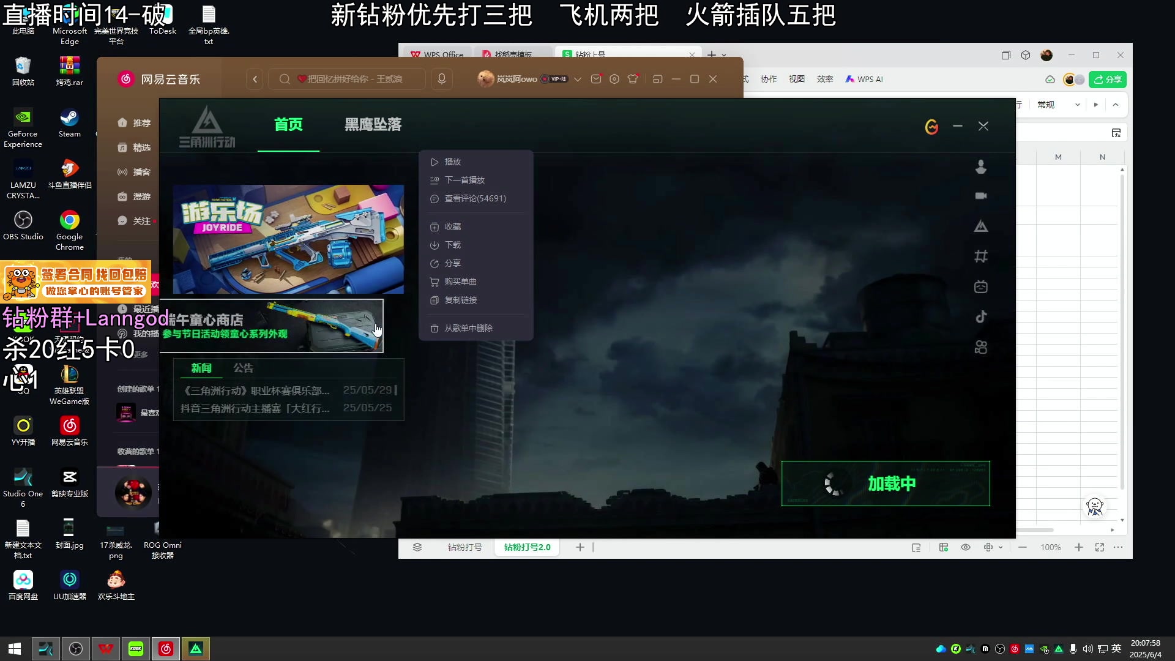The image size is (1175, 661).
Task: Click the Delta Force triangle logo sidebar icon
Action: tap(981, 226)
